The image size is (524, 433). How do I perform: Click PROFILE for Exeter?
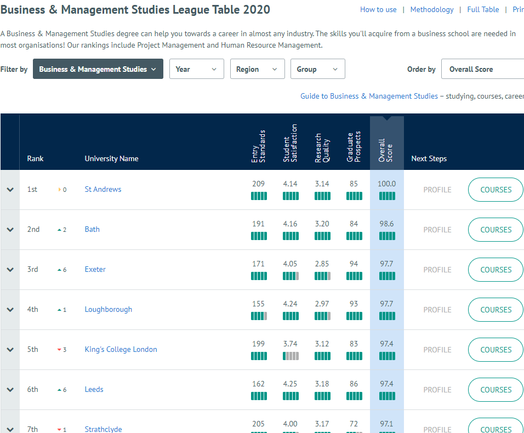(437, 270)
